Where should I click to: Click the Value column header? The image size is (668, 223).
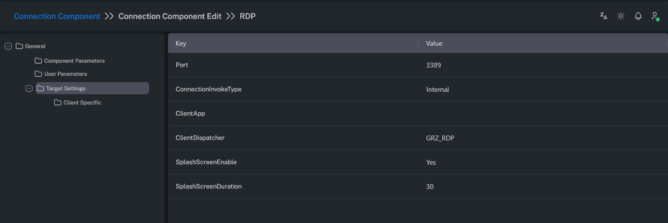pyautogui.click(x=434, y=43)
